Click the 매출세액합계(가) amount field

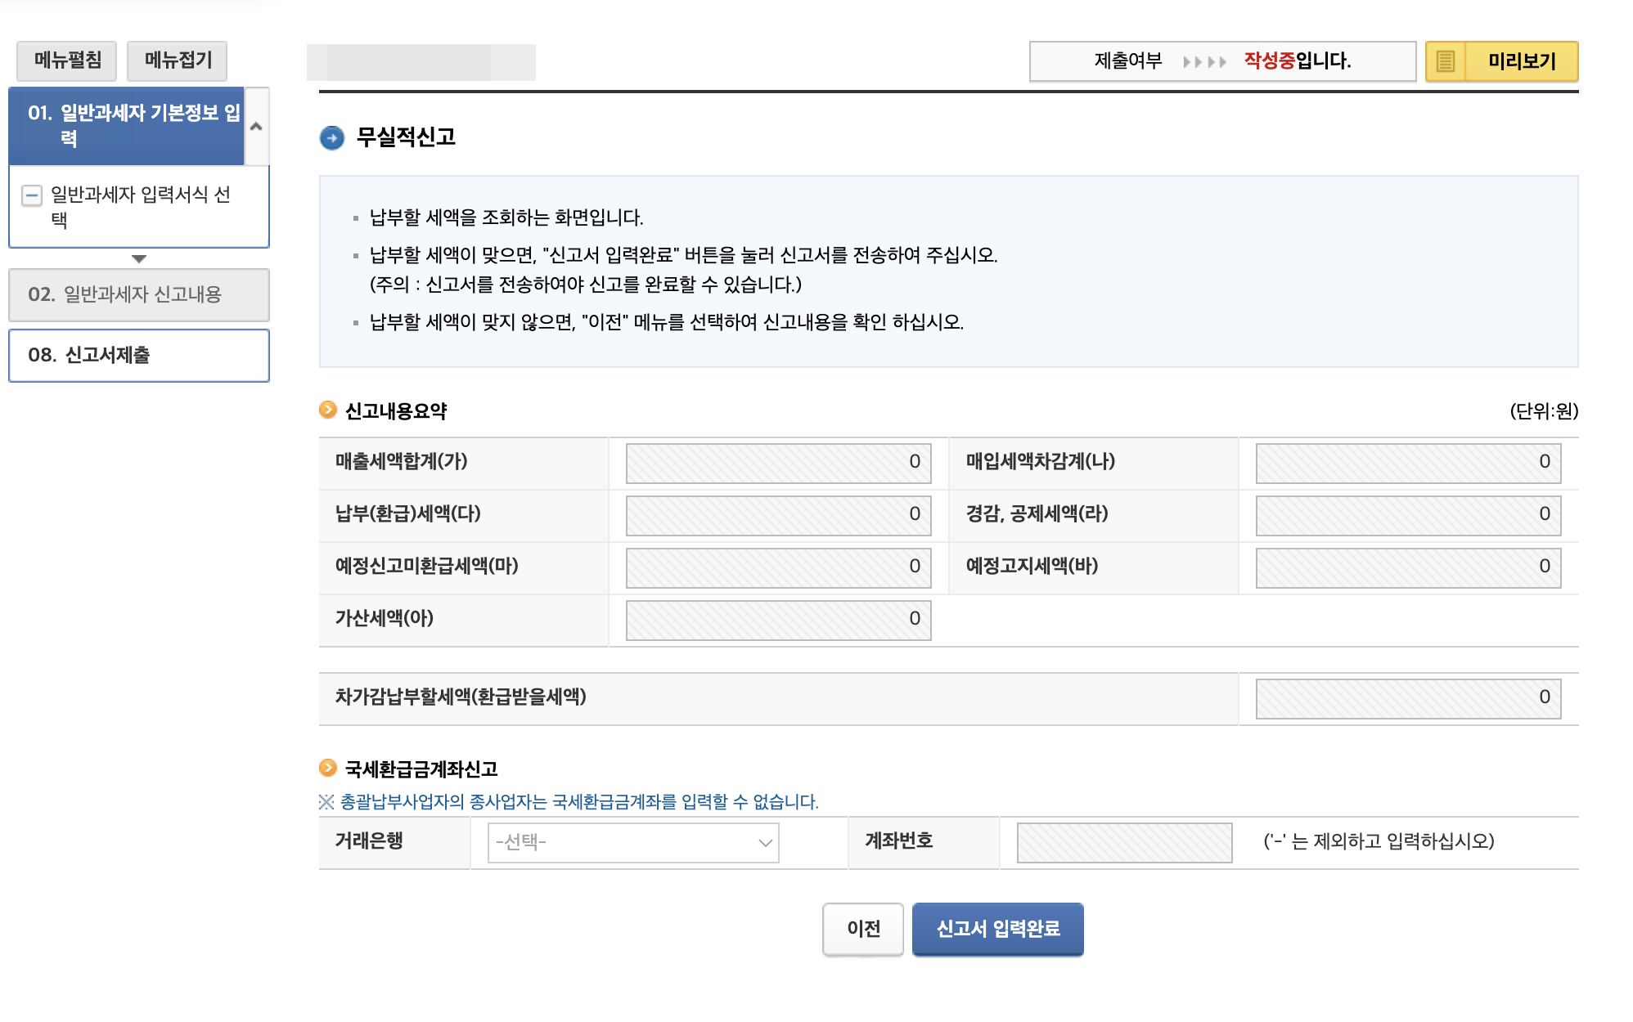click(x=777, y=463)
